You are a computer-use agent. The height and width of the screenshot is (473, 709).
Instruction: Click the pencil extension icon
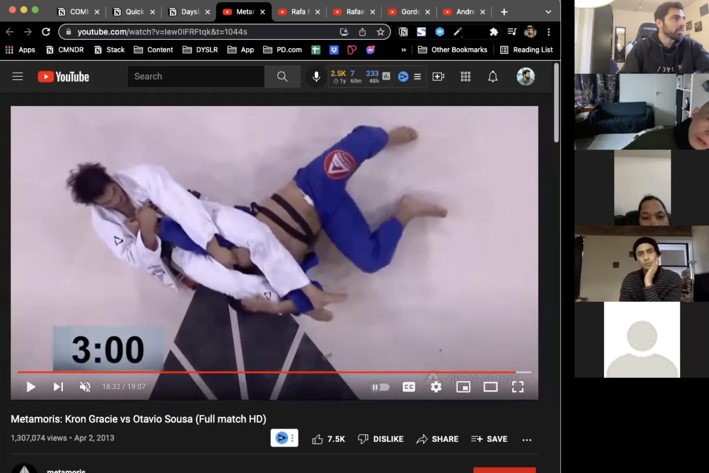458,32
